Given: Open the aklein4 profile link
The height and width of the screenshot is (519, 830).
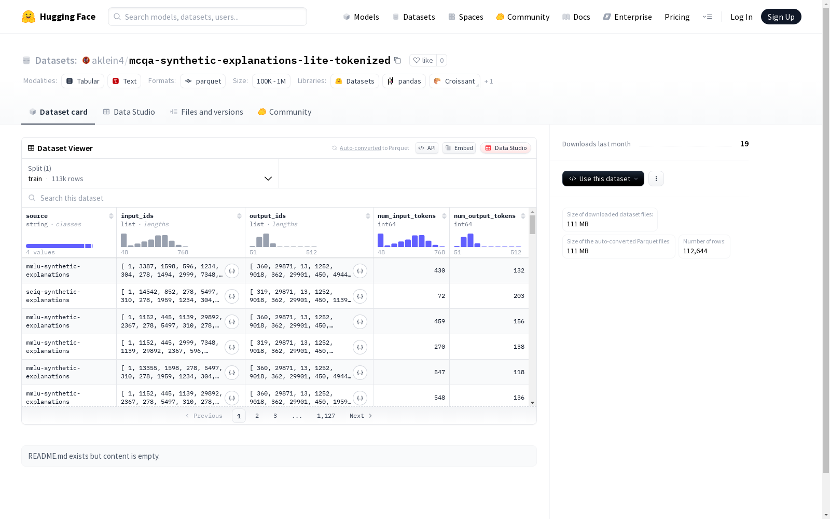Looking at the screenshot, I should coord(108,60).
